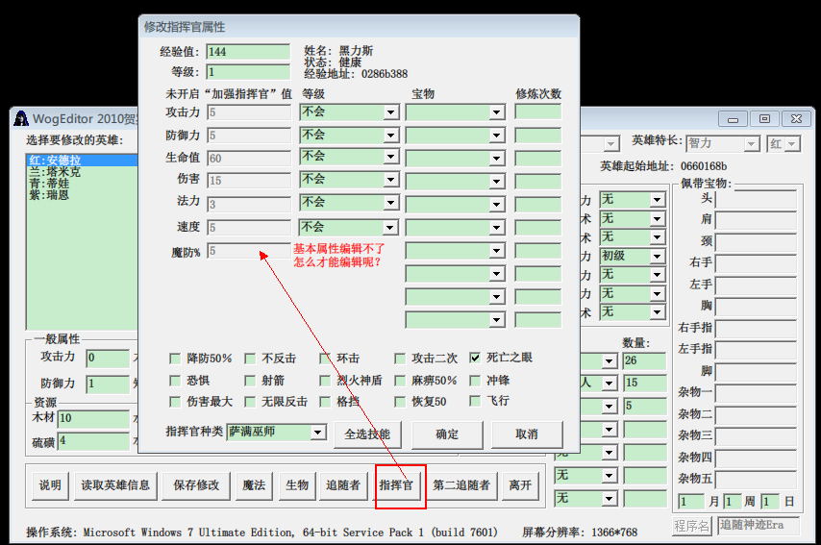Click the 修炼次数 field in 攻击力 row
Viewport: 821px width, 545px height.
pyautogui.click(x=537, y=112)
